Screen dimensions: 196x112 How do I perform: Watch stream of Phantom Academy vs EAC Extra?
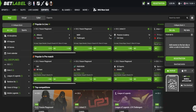tap(148, 29)
